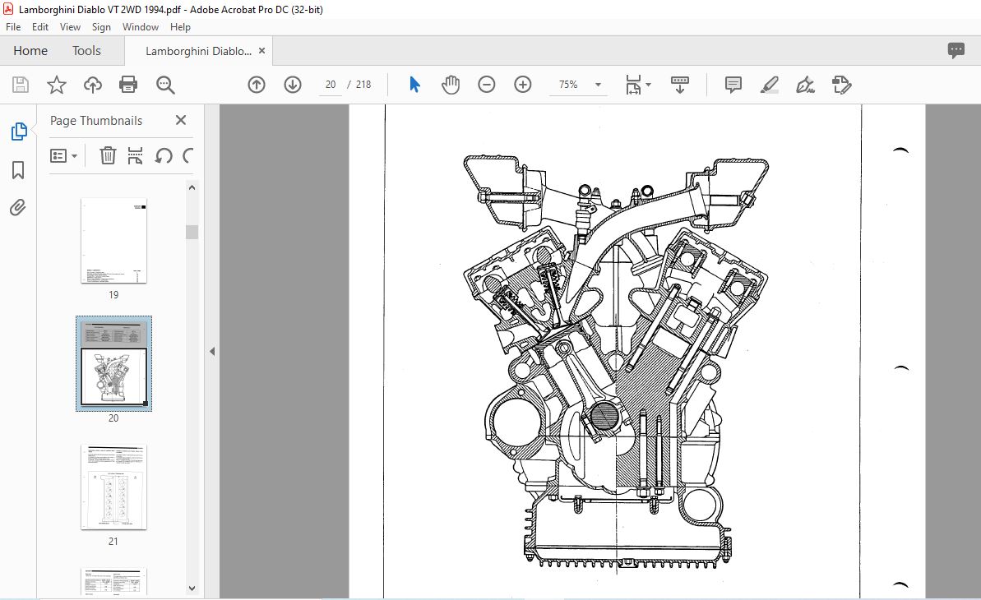Open the chat notifications icon

click(x=956, y=51)
